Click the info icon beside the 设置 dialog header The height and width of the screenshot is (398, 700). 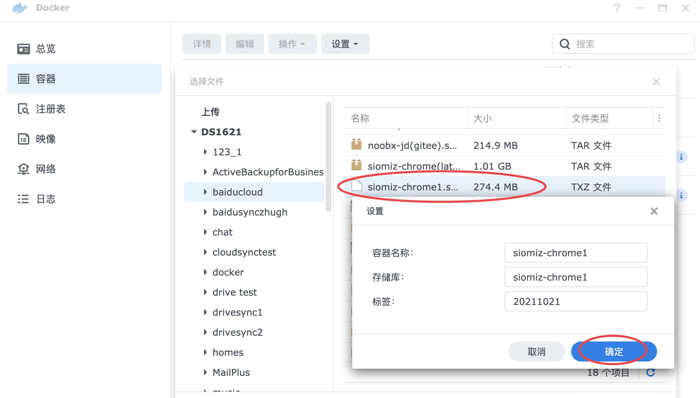681,195
